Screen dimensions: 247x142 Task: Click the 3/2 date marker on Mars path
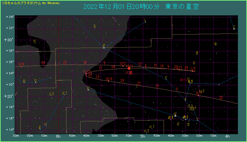coord(123,64)
